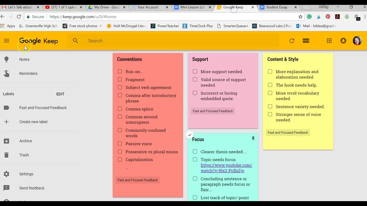Go back with browser back arrow
The height and width of the screenshot is (206, 367).
[x=3, y=17]
